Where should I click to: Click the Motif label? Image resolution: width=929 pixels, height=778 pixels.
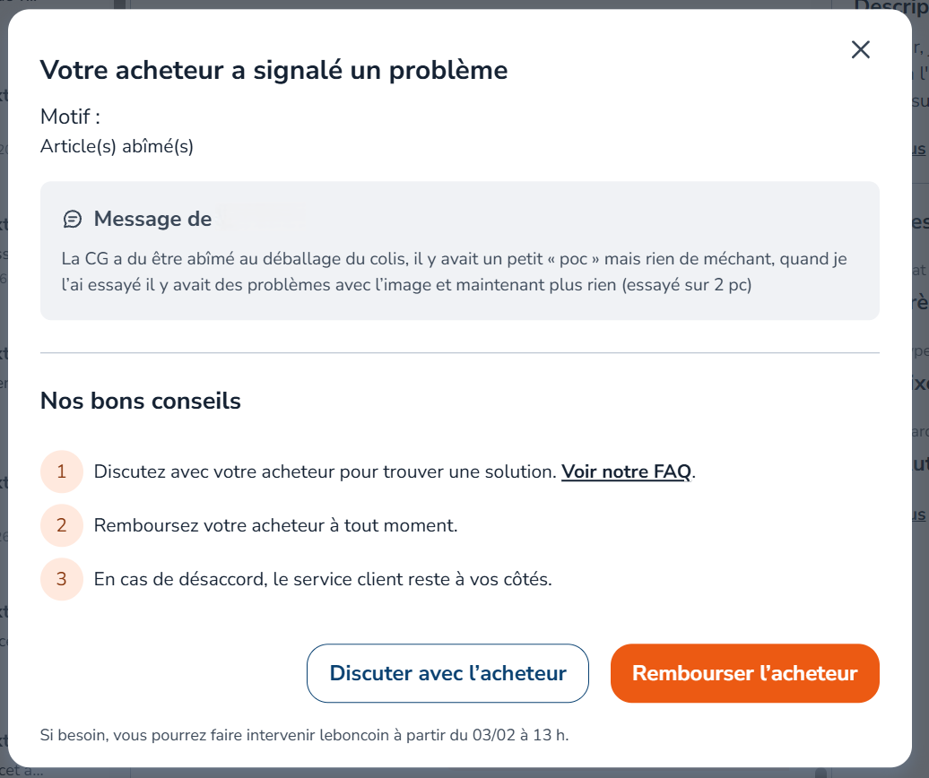point(70,117)
